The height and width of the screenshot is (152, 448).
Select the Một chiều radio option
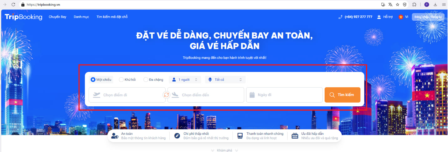tap(93, 80)
